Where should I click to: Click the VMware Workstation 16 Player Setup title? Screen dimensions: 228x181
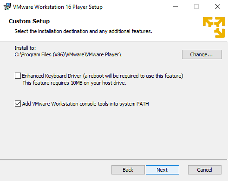click(x=58, y=7)
